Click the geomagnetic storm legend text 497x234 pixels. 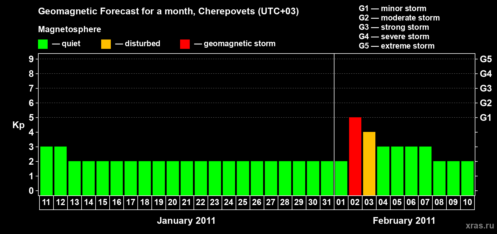pos(240,44)
